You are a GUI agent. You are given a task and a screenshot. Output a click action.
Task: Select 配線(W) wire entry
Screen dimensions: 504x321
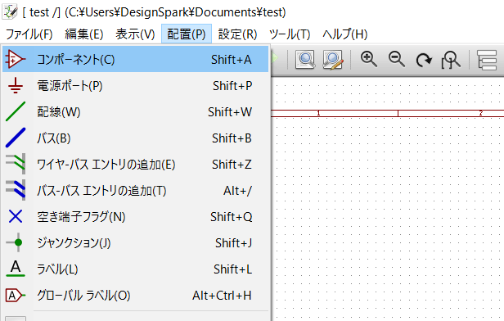coord(135,111)
